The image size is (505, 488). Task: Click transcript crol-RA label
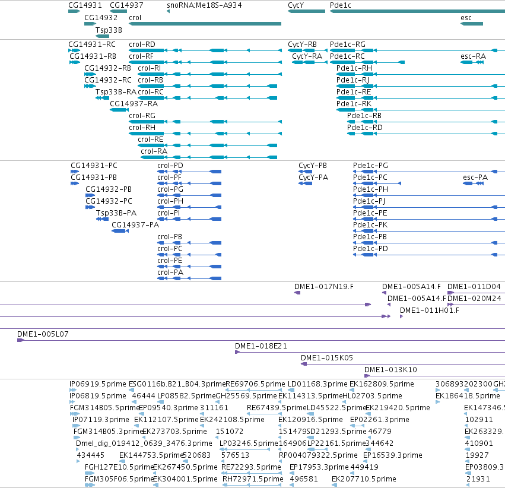pos(154,151)
